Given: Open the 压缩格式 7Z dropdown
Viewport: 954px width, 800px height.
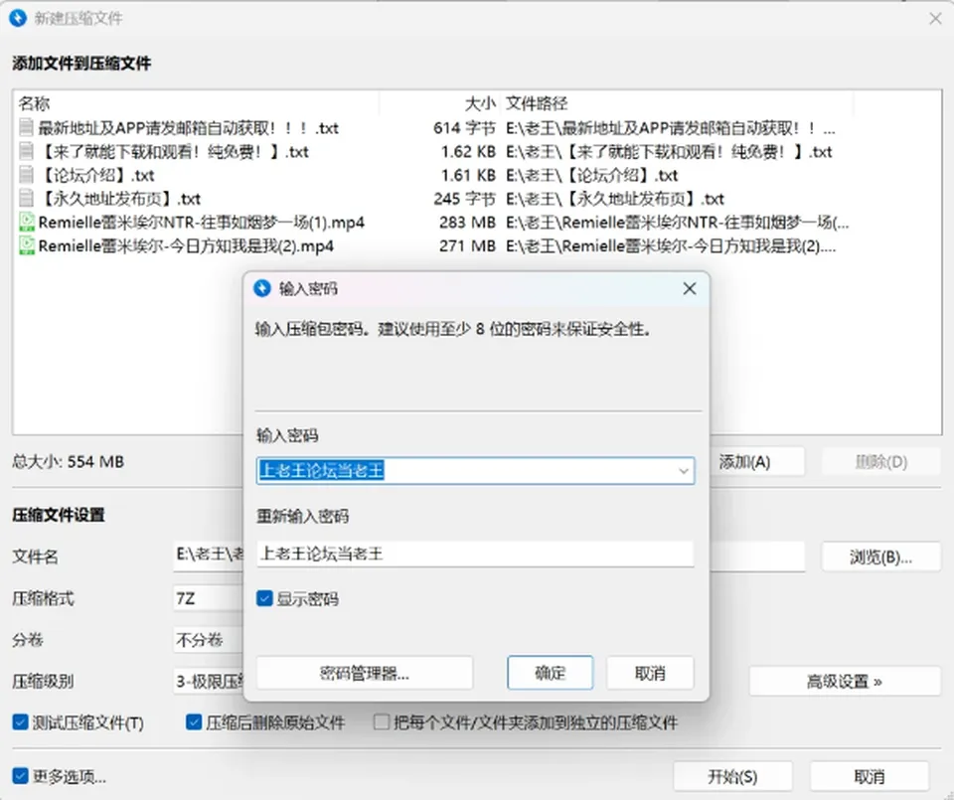Looking at the screenshot, I should [x=209, y=598].
